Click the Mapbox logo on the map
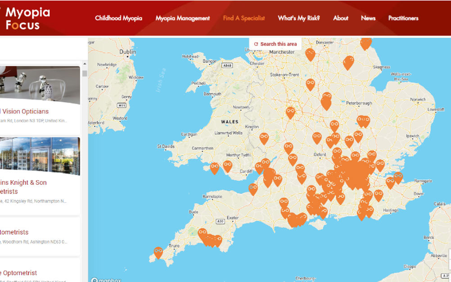Screen dimensions: 451x282 point(106,280)
